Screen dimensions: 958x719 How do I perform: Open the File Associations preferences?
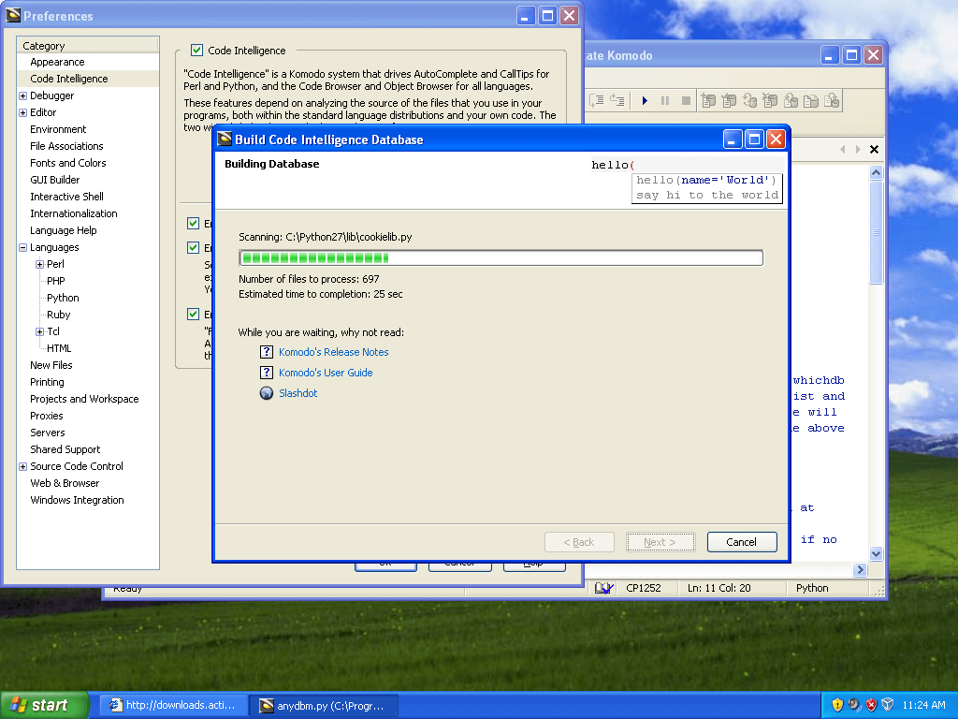[66, 146]
